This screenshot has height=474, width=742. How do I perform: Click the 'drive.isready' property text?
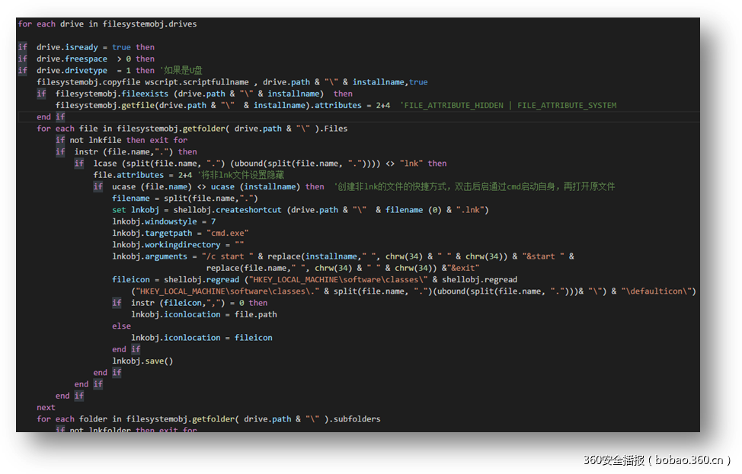[67, 47]
